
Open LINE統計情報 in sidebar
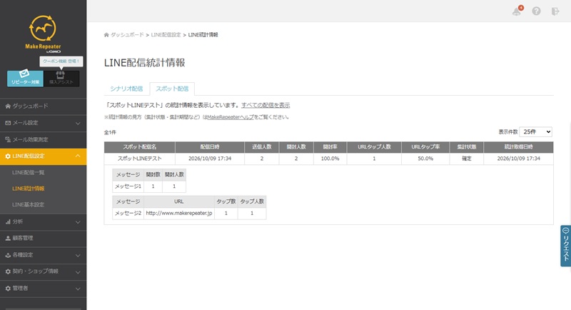click(29, 189)
